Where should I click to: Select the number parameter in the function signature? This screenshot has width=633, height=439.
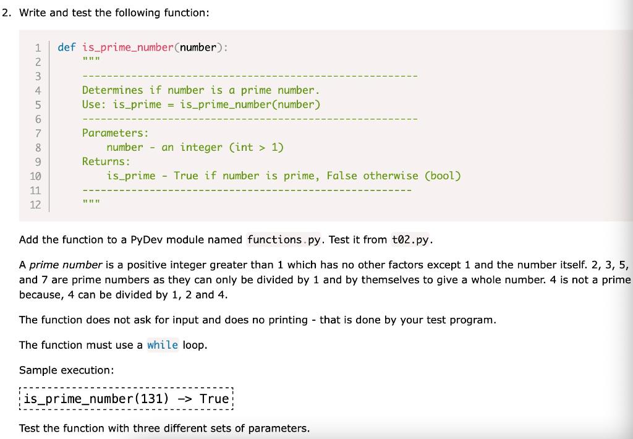pyautogui.click(x=198, y=48)
